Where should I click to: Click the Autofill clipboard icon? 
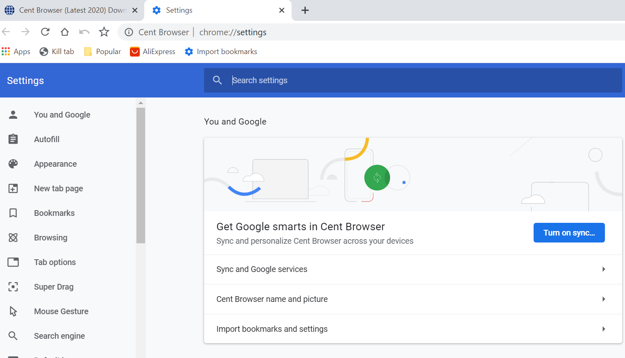point(13,139)
